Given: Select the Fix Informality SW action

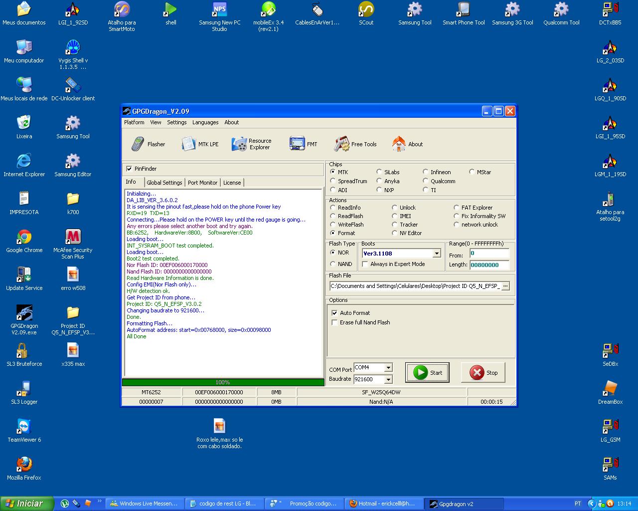Looking at the screenshot, I should point(457,216).
